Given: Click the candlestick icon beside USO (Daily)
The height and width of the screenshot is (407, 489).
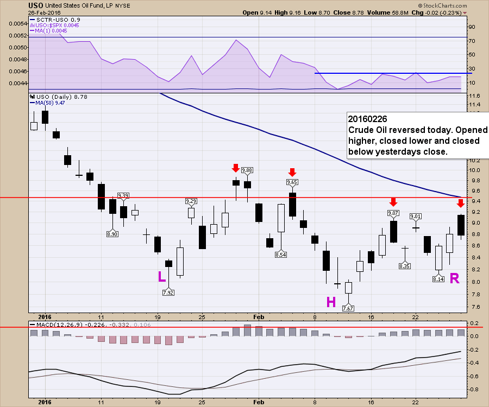Looking at the screenshot, I should coord(33,97).
